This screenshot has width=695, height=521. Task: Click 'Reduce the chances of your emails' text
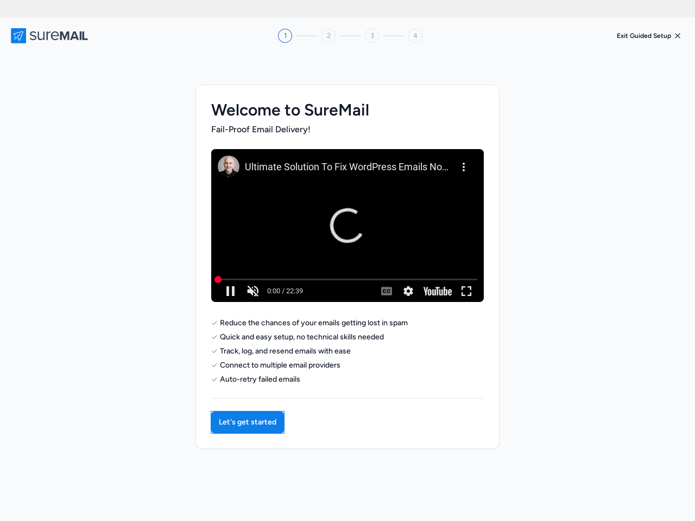click(314, 323)
